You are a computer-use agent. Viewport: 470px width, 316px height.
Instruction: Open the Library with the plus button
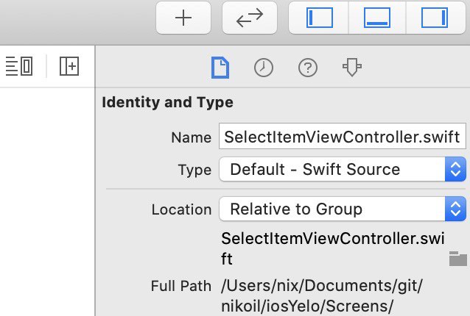pos(183,18)
